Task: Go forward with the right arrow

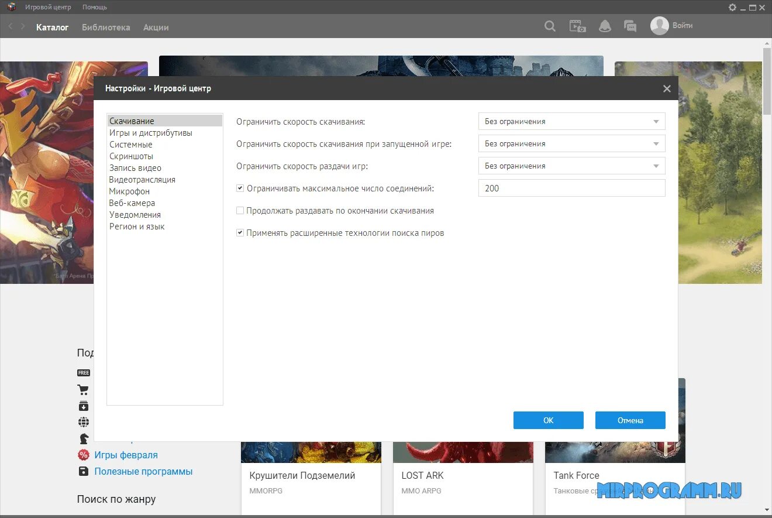Action: 23,26
